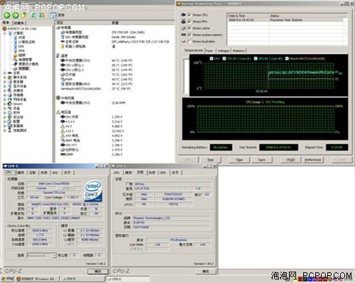This screenshot has width=355, height=283.
Task: Click the sensor icon of highlighted tree item
Action: pyautogui.click(x=16, y=69)
